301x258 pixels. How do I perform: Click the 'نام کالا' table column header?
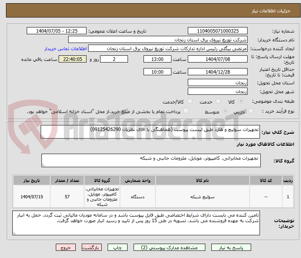click(x=203, y=180)
